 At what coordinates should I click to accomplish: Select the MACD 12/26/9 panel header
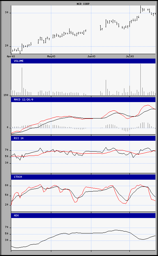pyautogui.click(x=83, y=100)
